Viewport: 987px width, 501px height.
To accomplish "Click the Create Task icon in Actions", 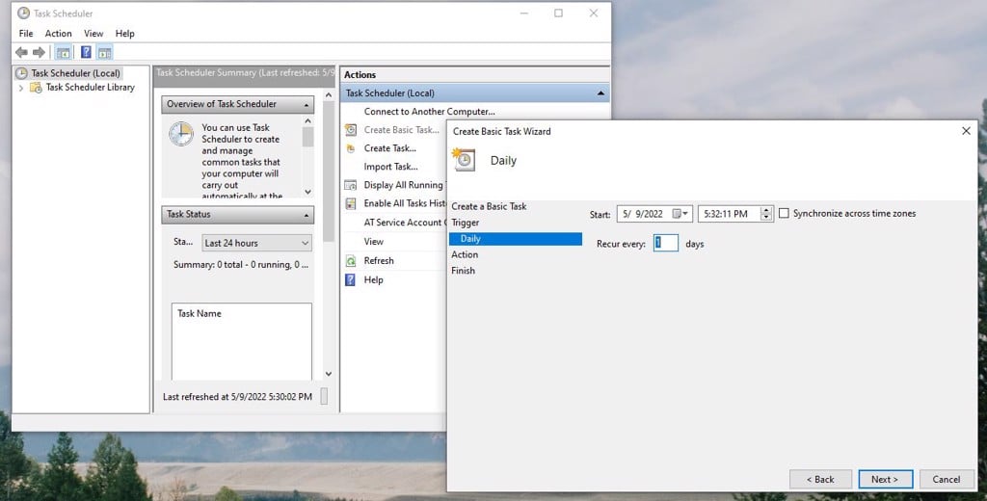I will [351, 148].
